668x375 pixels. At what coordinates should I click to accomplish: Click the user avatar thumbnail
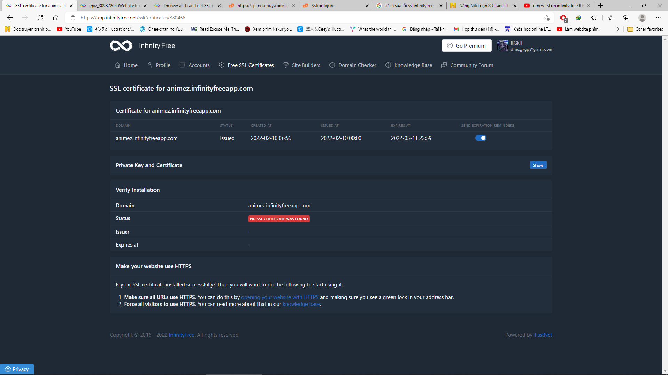[x=502, y=45]
